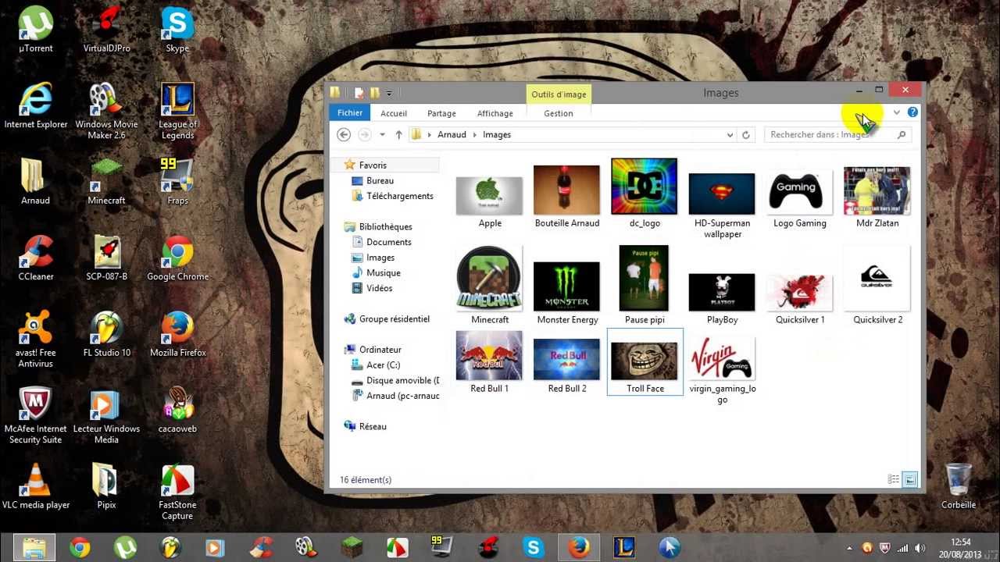Image resolution: width=1000 pixels, height=562 pixels.
Task: Open Quick Access Toolbar customize dropdown
Action: click(x=389, y=94)
